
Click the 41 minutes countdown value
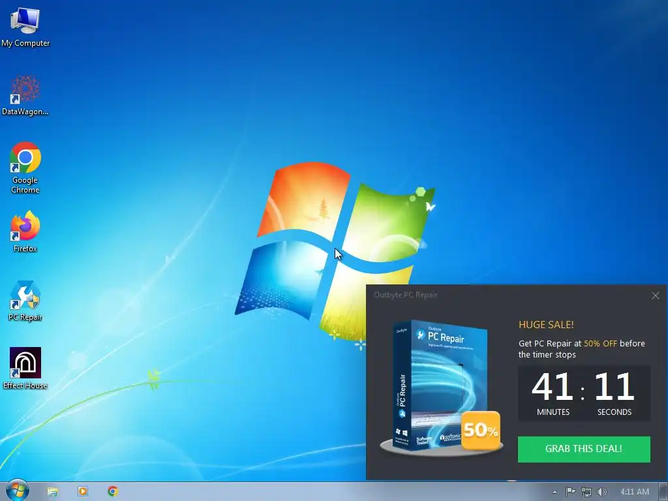(x=552, y=386)
